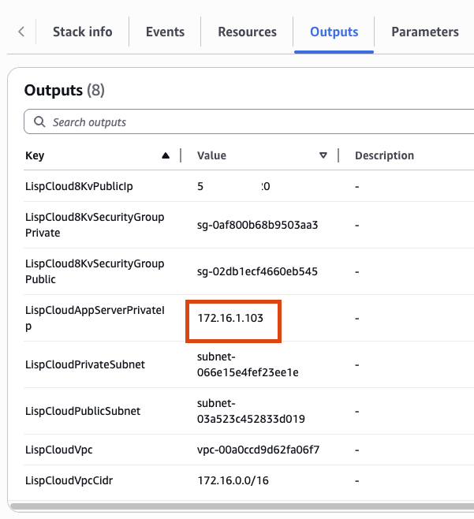Click the Value column header
This screenshot has width=474, height=519.
pyautogui.click(x=211, y=155)
